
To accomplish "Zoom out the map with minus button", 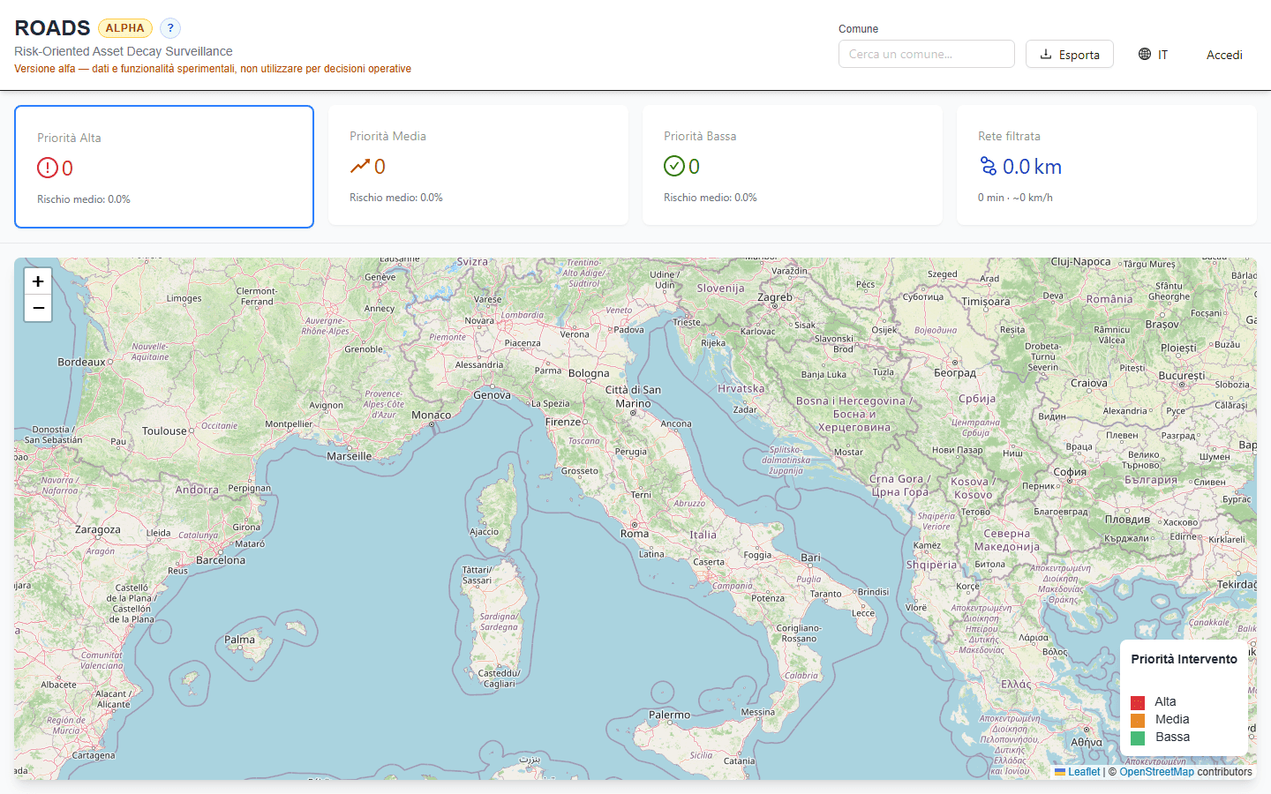I will click(38, 308).
